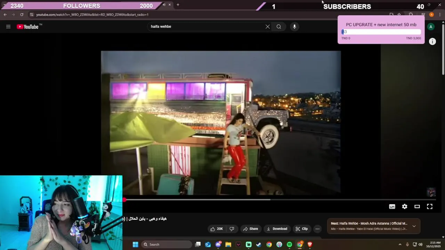Open browser extensions puzzle icon
The height and width of the screenshot is (250, 445).
click(411, 15)
